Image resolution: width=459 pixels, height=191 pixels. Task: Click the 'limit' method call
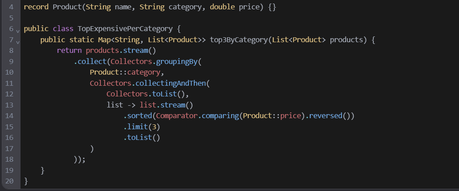(137, 127)
